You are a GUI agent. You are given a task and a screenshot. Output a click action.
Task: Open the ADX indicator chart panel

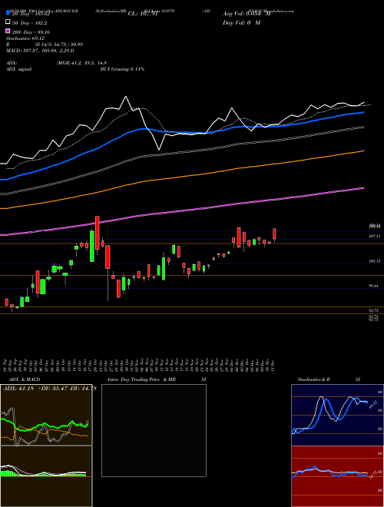(46, 415)
